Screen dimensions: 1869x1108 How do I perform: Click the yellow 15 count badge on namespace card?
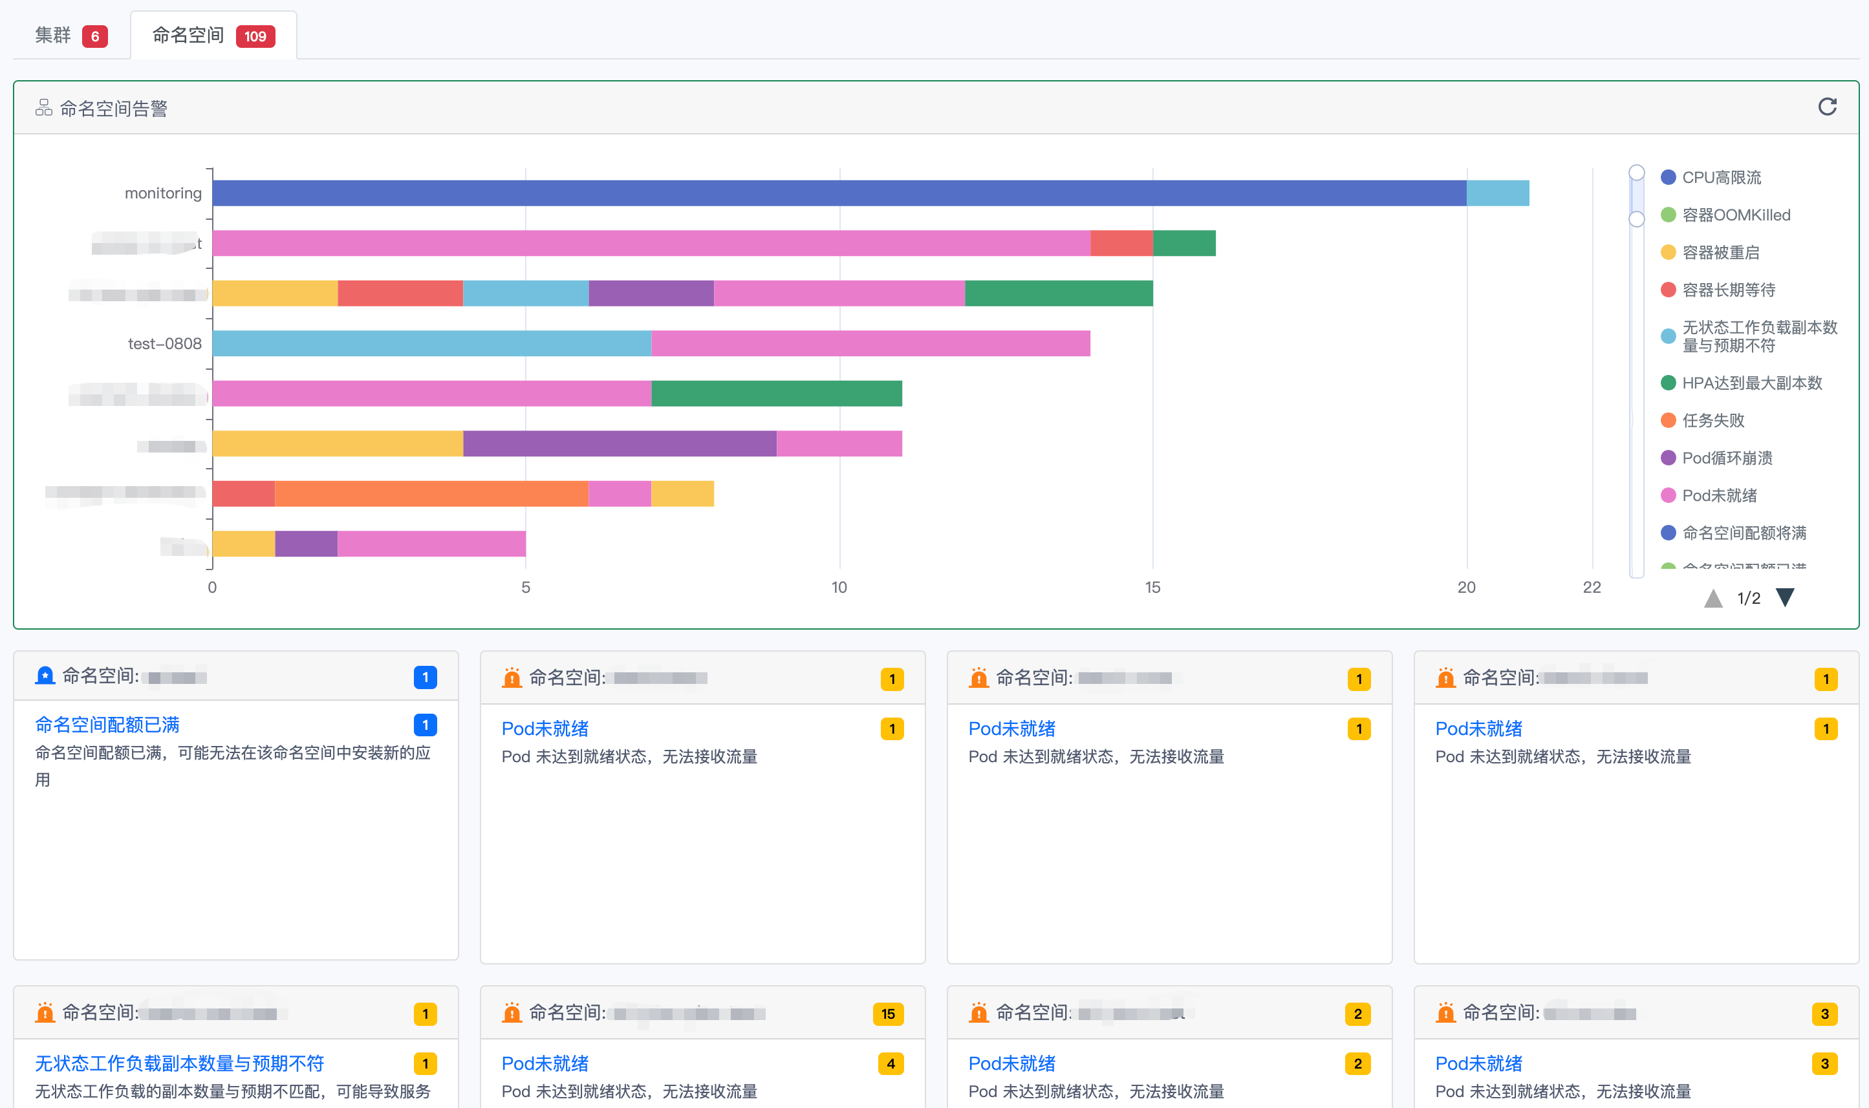click(x=887, y=1013)
